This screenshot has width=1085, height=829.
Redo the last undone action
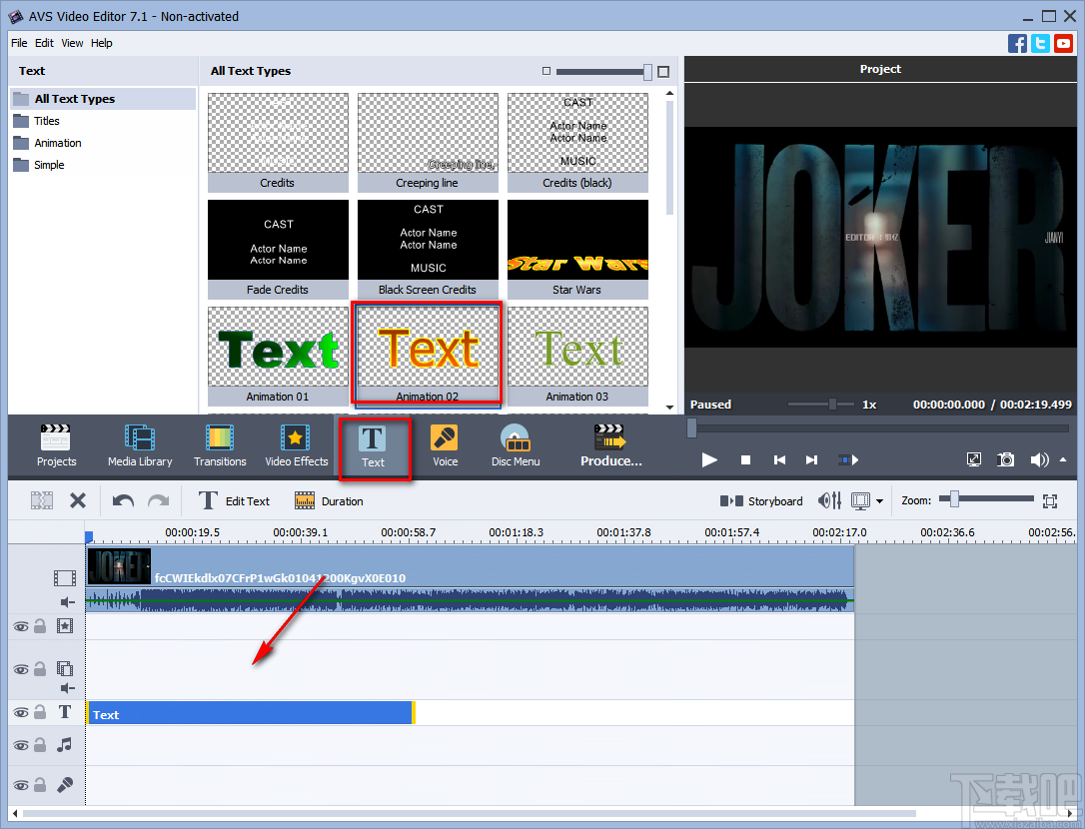click(159, 500)
